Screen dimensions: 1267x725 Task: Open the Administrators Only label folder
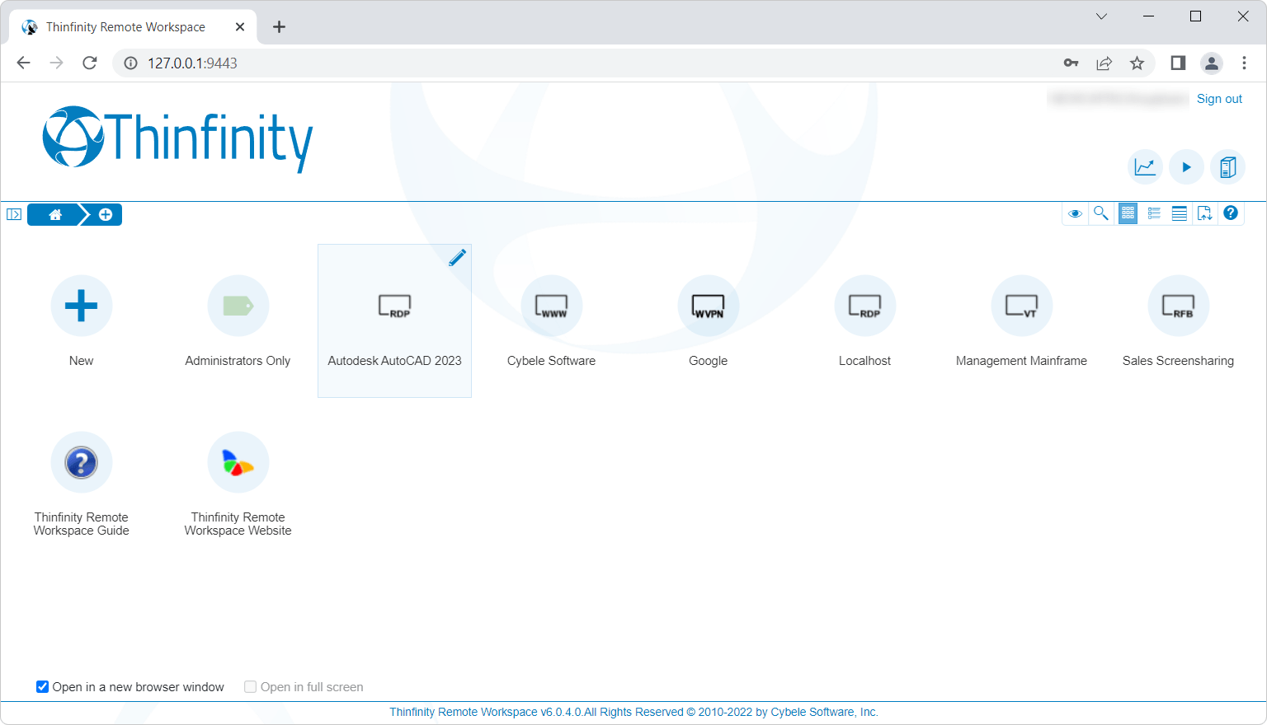pos(238,306)
